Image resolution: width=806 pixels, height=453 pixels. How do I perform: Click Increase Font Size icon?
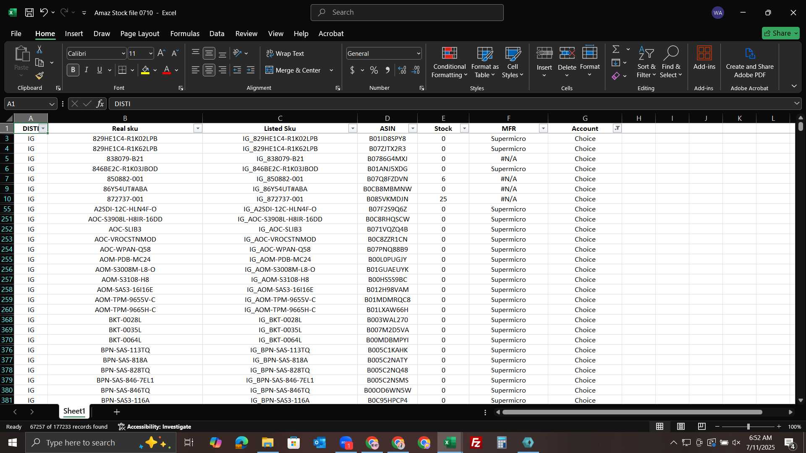[161, 53]
